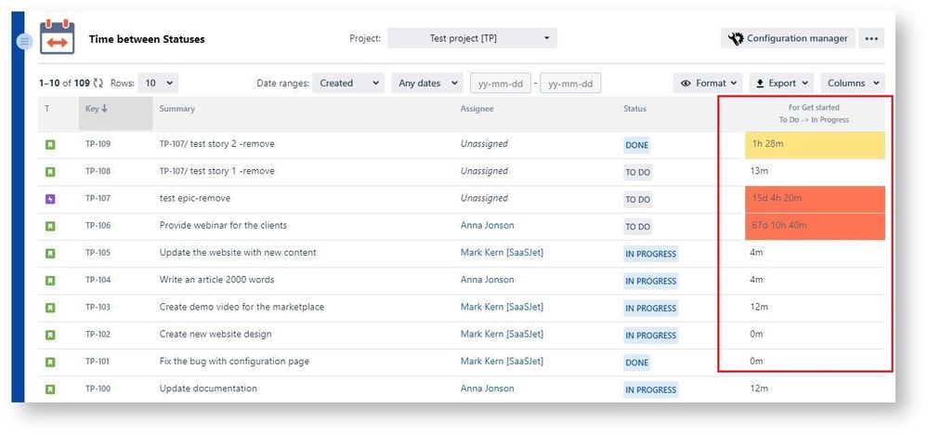Open the sidebar menu round toggle
The width and height of the screenshot is (928, 435).
24,42
